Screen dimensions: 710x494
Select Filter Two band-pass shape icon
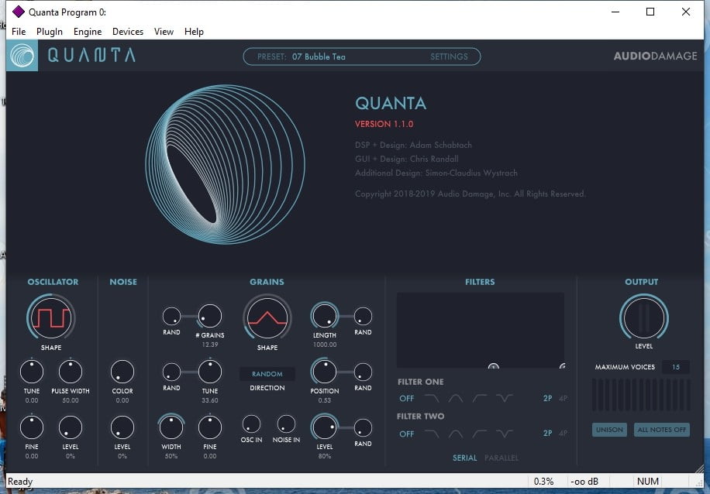(x=456, y=434)
